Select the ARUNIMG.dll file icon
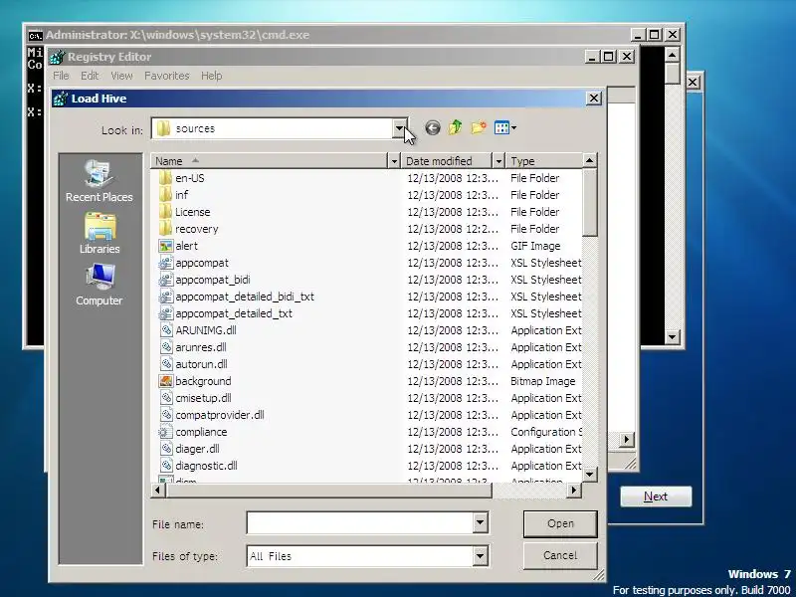 (x=166, y=330)
